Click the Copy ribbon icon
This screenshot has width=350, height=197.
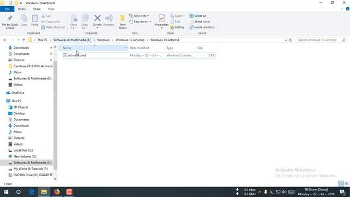pos(24,18)
